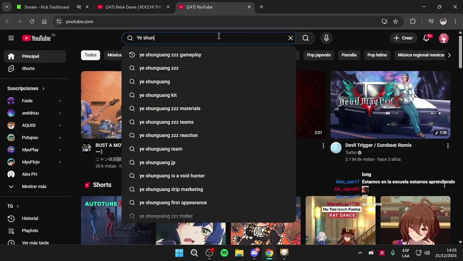Choose suggestion ye shunguang first appearance
The width and height of the screenshot is (463, 261).
pyautogui.click(x=208, y=203)
